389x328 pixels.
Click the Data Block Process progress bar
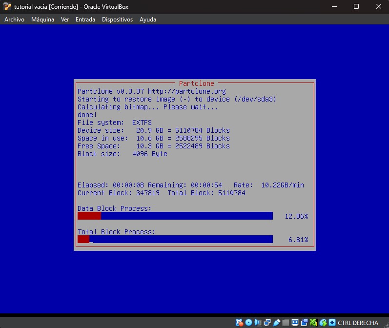click(175, 216)
